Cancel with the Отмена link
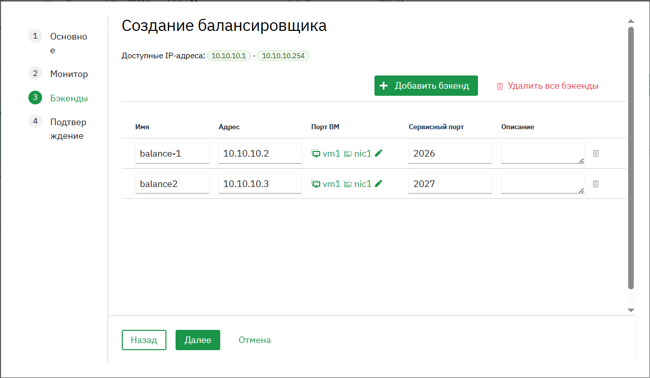The image size is (650, 378). point(255,340)
